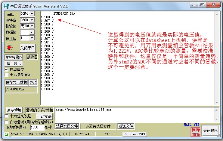
Task: Open the 校验位 dropdown
Action: [32, 26]
